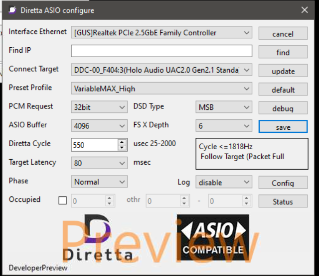This screenshot has height=276, width=319.
Task: Click the find button
Action: pyautogui.click(x=283, y=52)
